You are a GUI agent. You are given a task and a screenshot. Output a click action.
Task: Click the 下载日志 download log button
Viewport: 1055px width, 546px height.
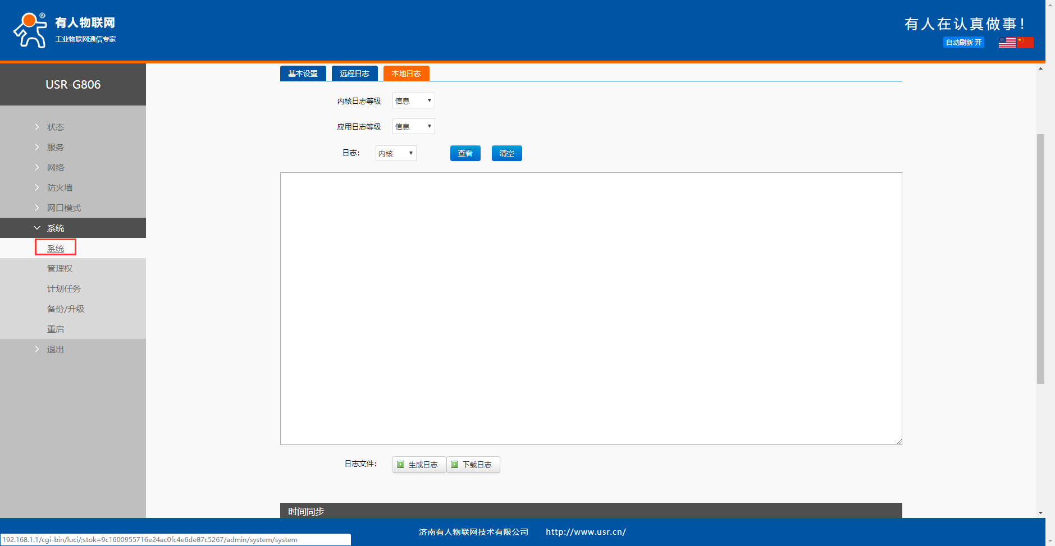click(x=473, y=465)
